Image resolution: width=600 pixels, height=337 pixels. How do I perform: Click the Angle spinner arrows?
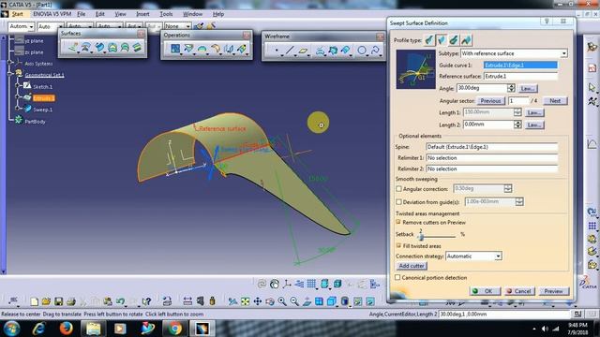[x=511, y=88]
